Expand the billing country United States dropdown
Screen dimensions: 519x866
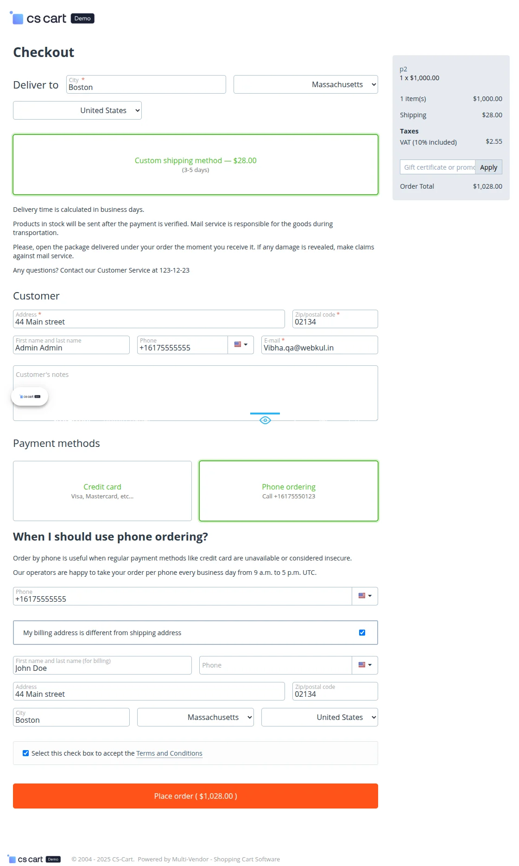pos(320,717)
